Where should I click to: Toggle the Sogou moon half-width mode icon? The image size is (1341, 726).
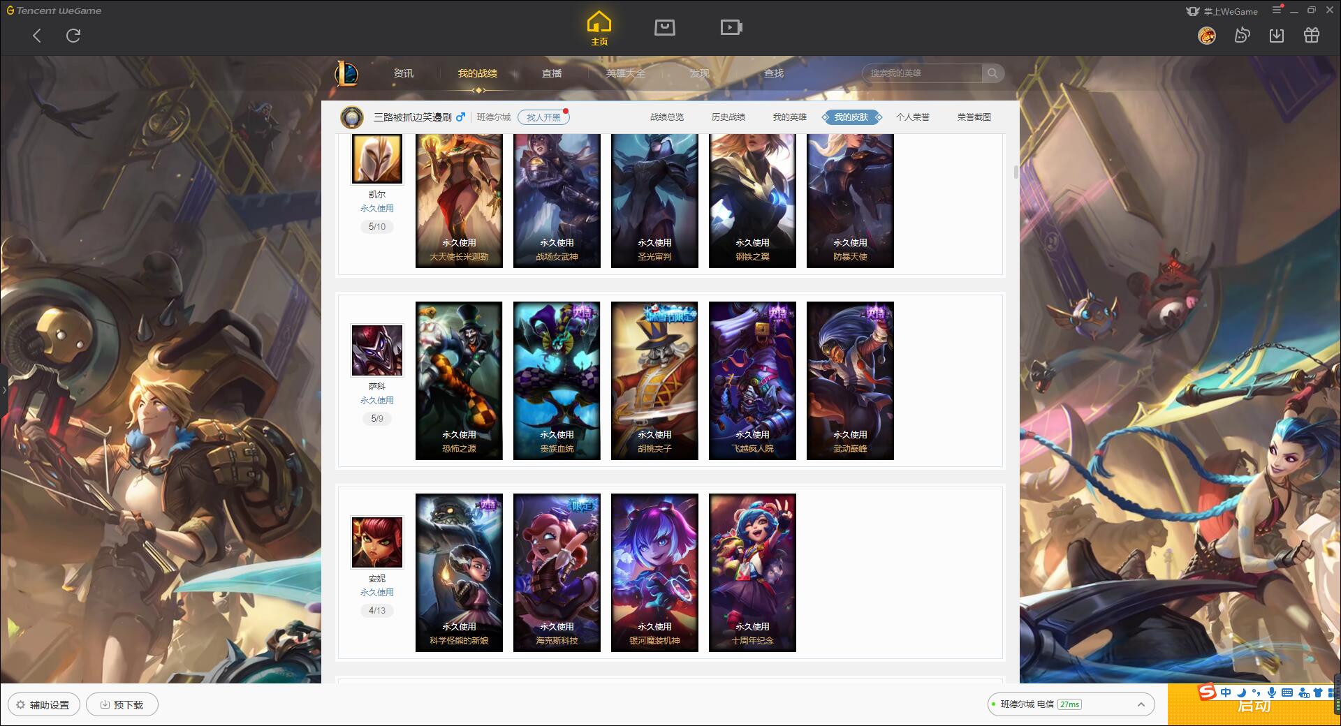point(1241,692)
